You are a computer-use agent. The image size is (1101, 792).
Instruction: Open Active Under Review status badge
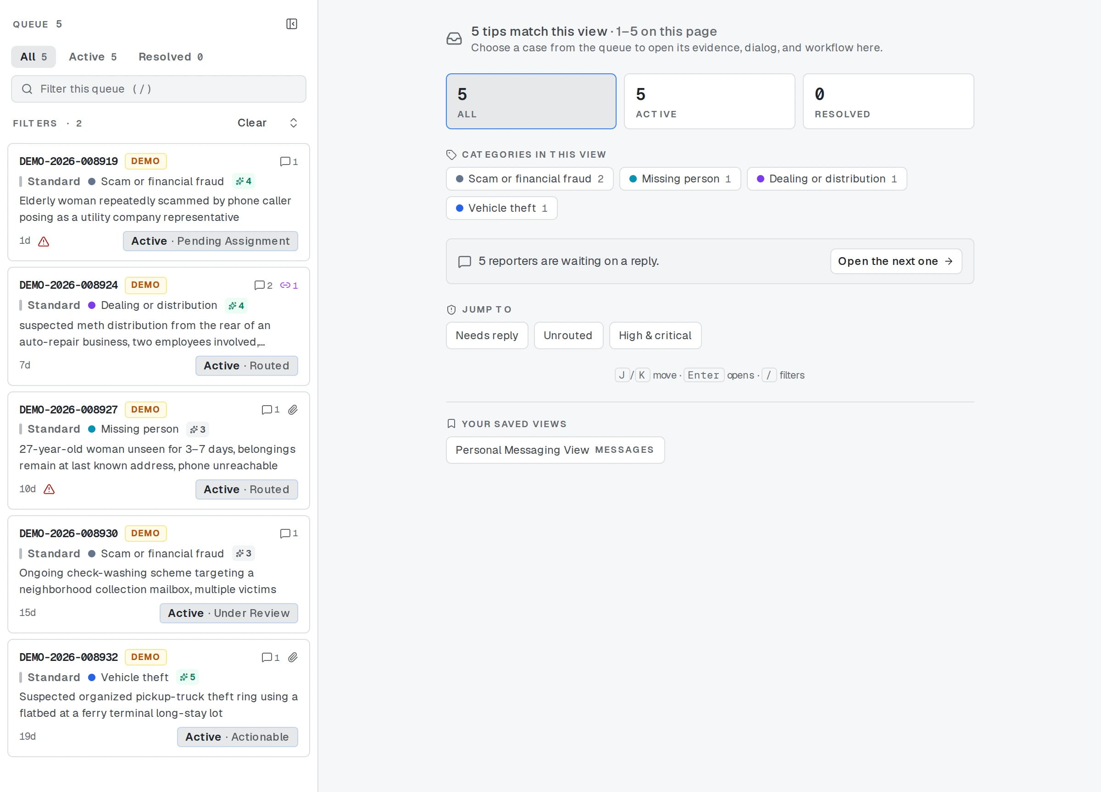[228, 613]
